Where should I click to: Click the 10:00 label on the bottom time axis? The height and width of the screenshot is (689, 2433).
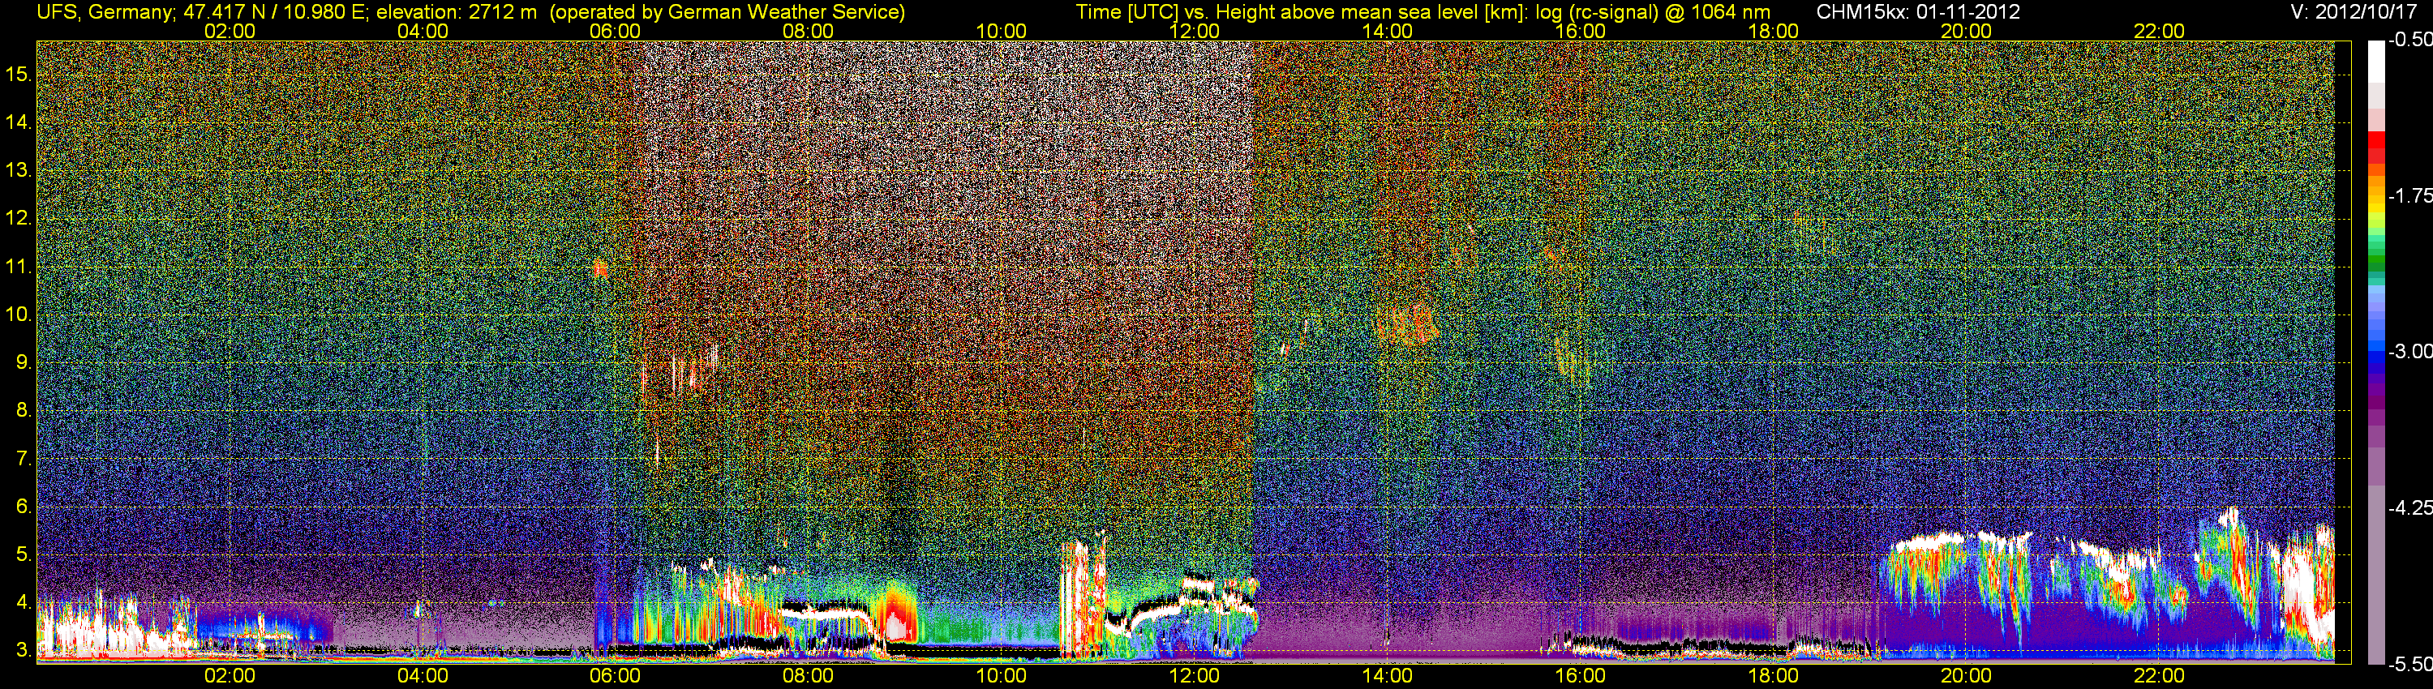1001,676
